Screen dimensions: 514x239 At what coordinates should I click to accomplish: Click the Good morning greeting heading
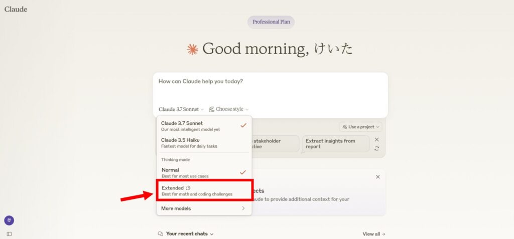pos(277,50)
